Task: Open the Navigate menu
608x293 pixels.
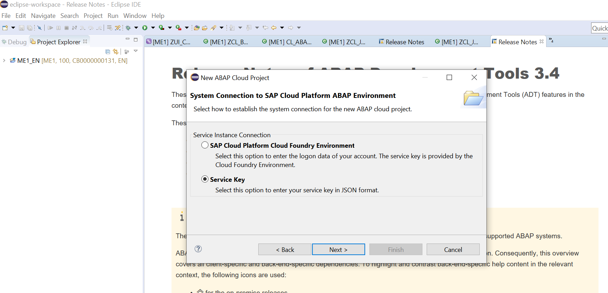Action: [x=43, y=16]
